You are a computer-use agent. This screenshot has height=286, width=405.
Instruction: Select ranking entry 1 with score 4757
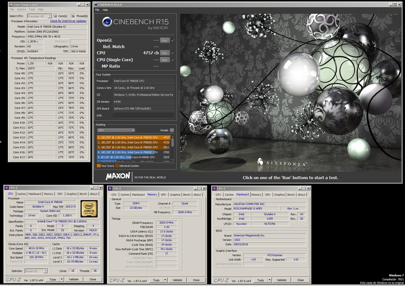tap(134, 138)
